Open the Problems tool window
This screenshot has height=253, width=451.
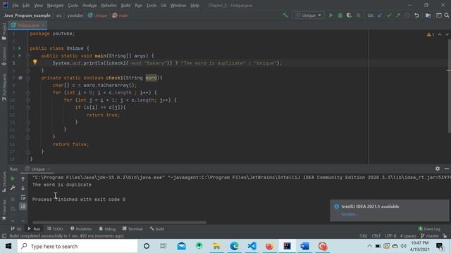(x=81, y=228)
